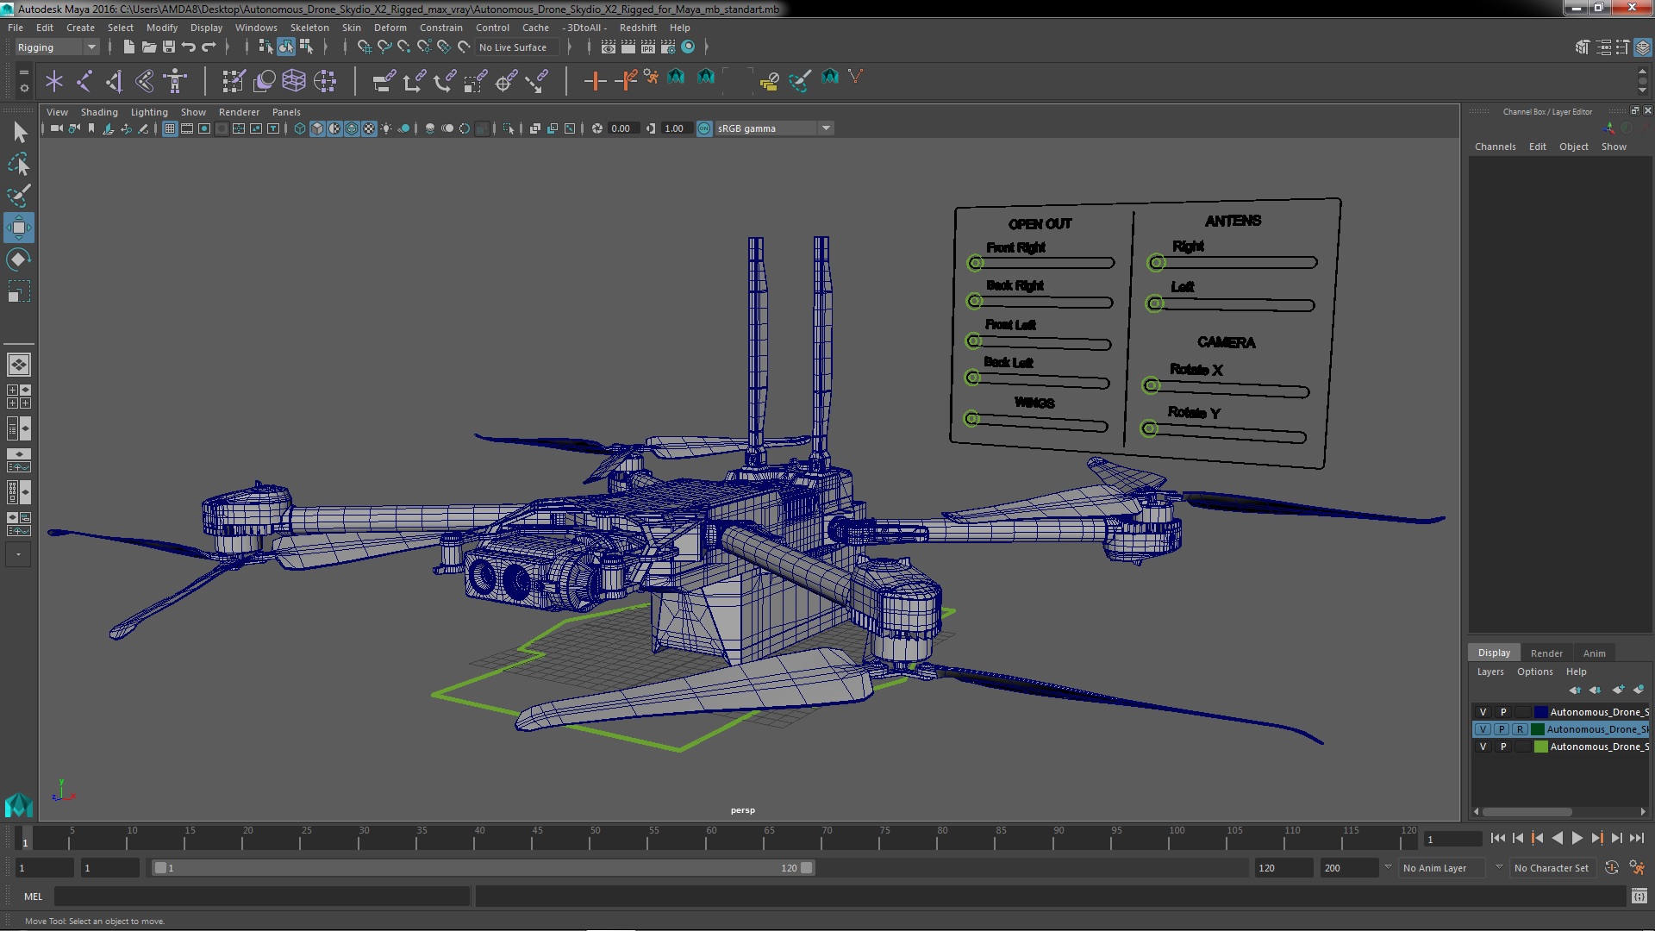Switch to four view layout

pos(19,397)
